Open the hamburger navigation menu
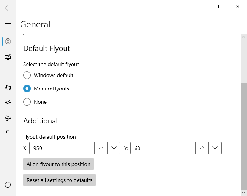247x196 pixels. click(x=8, y=24)
